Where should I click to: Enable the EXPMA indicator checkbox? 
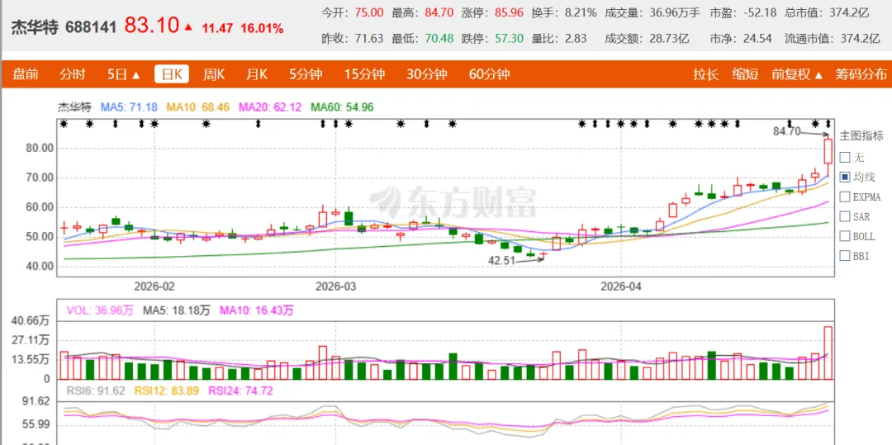click(x=845, y=196)
